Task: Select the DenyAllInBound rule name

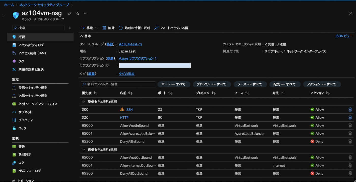Action: pos(132,141)
